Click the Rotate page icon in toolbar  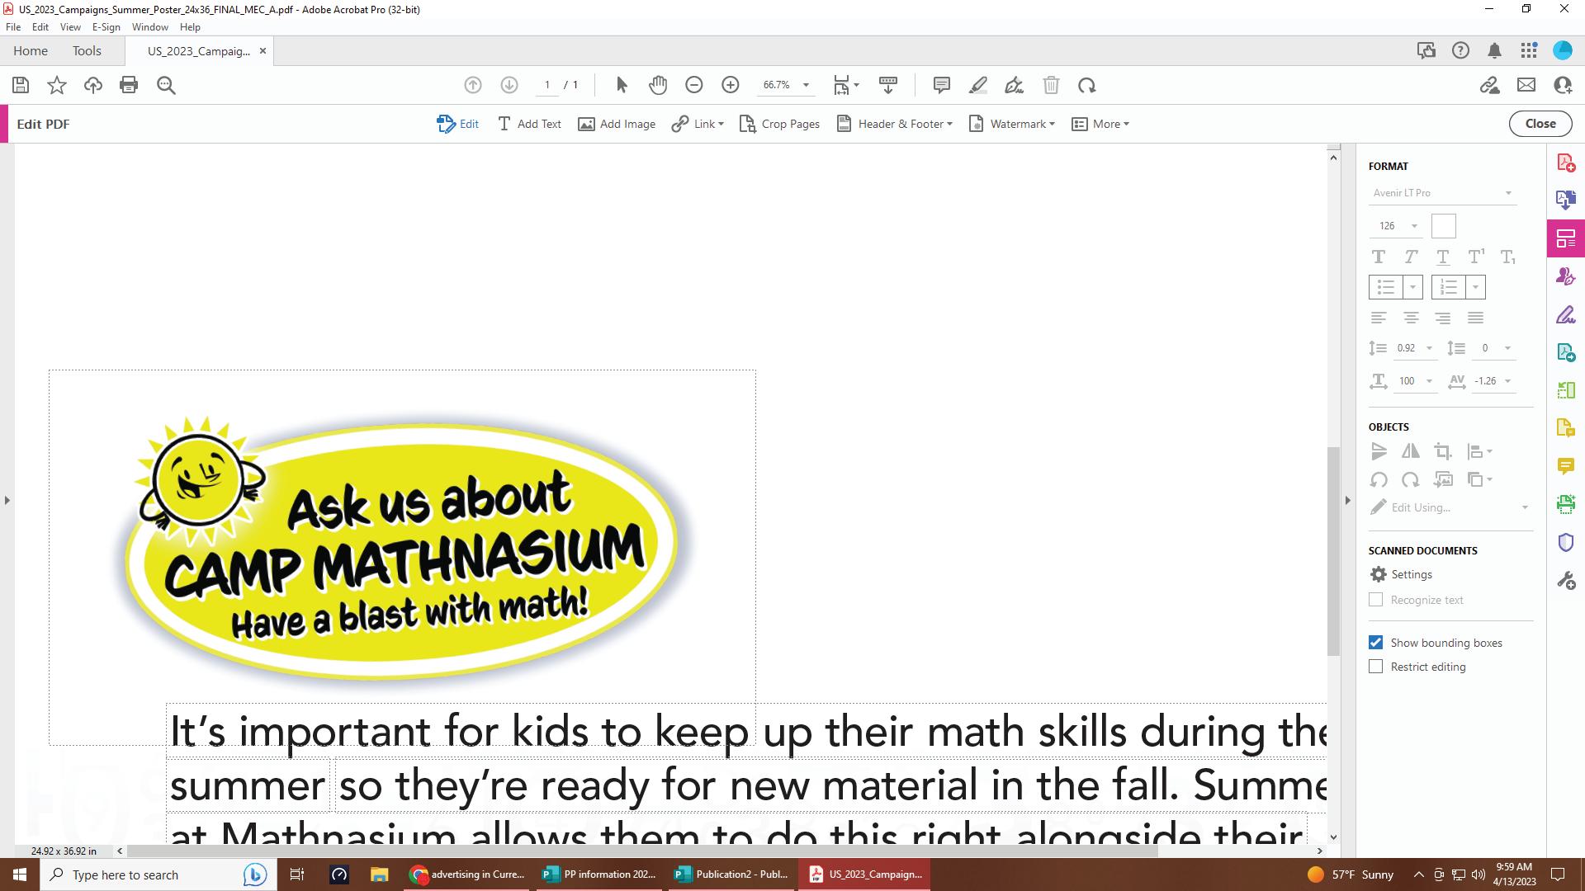point(1086,85)
